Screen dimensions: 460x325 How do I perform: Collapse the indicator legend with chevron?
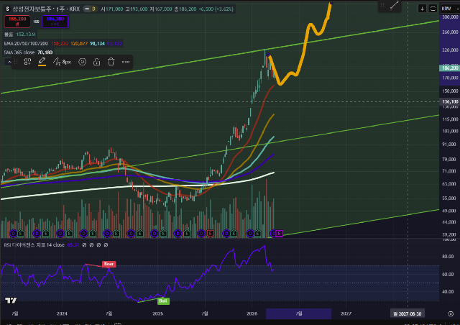[9, 62]
